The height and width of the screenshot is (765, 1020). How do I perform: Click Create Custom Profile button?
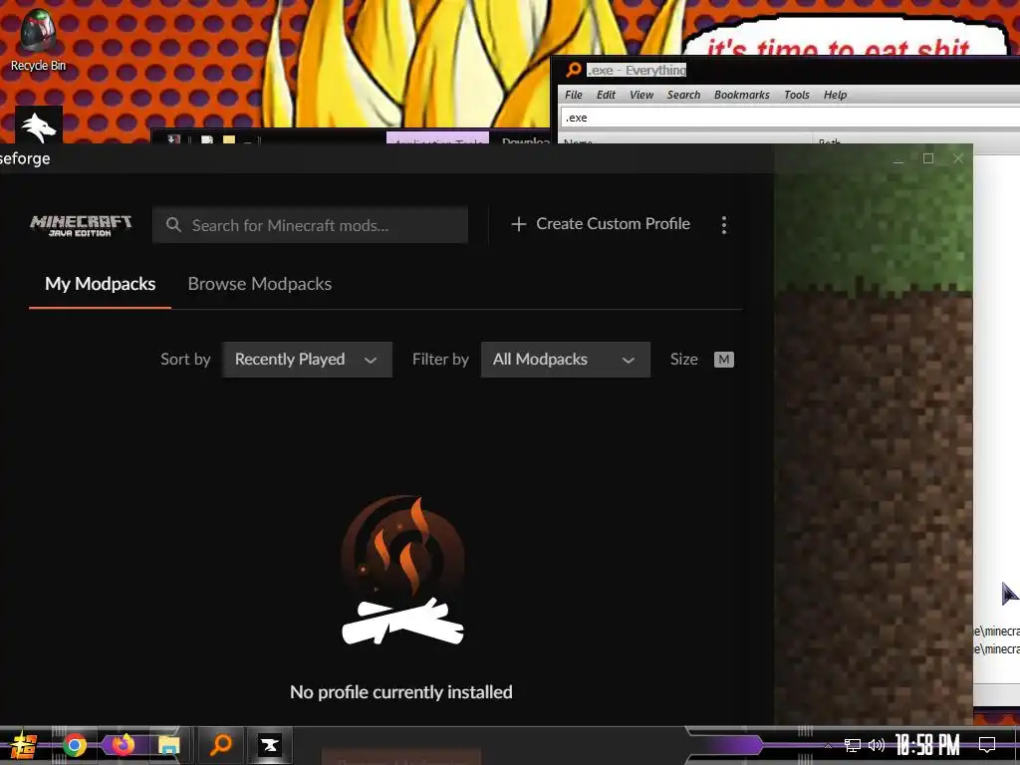pos(601,224)
